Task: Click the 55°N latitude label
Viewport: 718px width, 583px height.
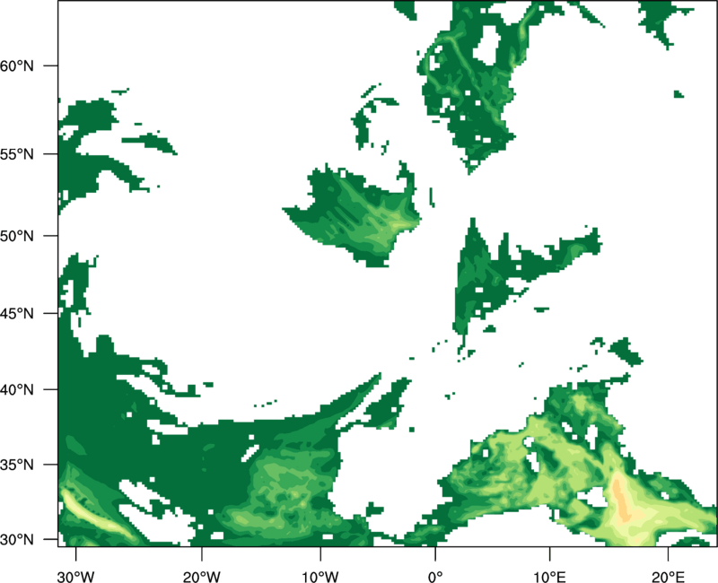Action: [x=17, y=154]
